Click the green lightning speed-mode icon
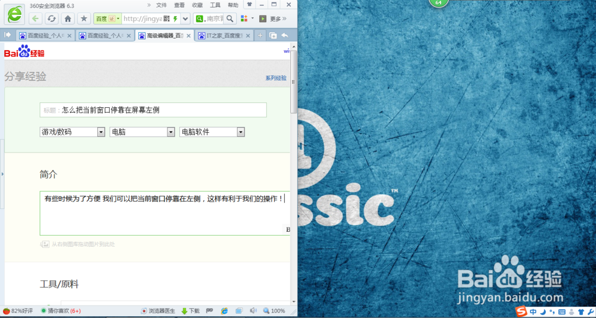 [175, 18]
